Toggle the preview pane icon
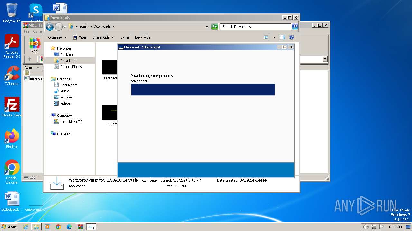Viewport: 412px width, 231px height. point(283,37)
